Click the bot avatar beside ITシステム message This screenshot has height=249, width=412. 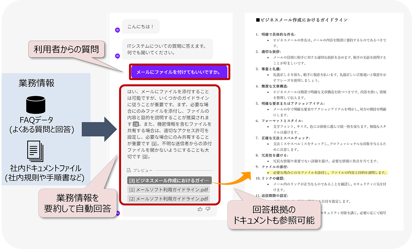118,56
